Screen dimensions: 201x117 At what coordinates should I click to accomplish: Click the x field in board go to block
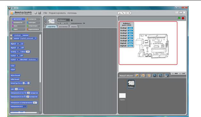[24, 83]
